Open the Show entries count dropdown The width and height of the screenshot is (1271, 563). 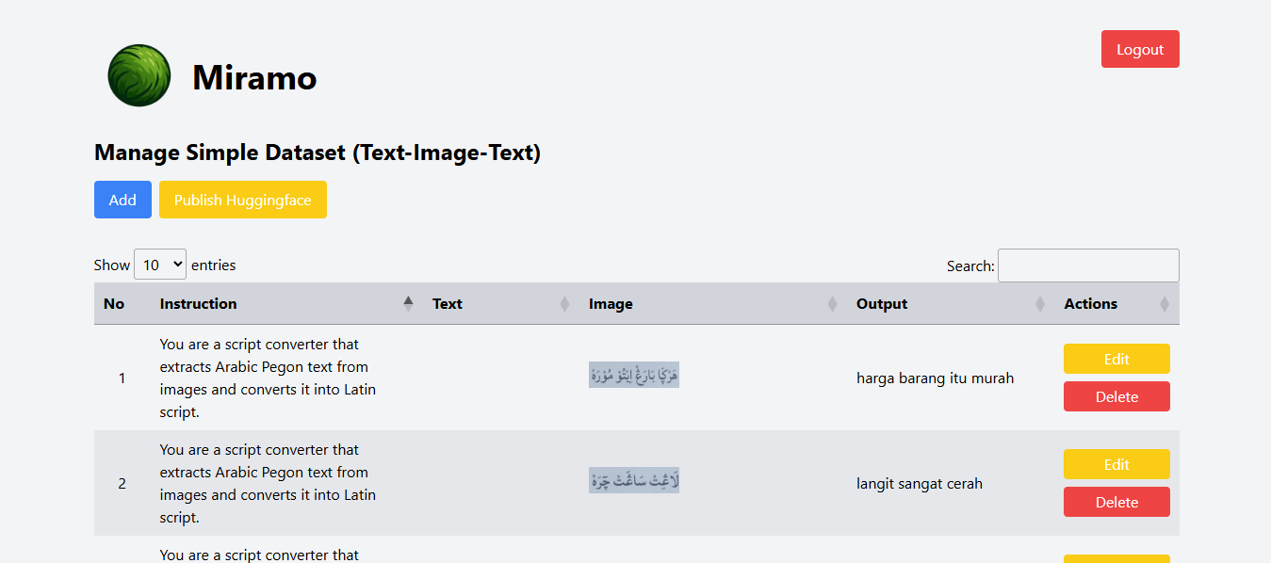pyautogui.click(x=160, y=265)
